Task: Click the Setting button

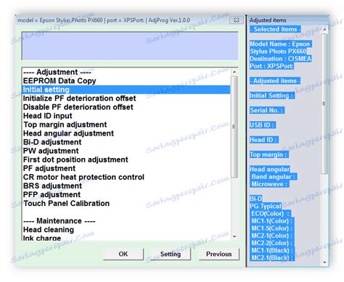Action: point(171,254)
